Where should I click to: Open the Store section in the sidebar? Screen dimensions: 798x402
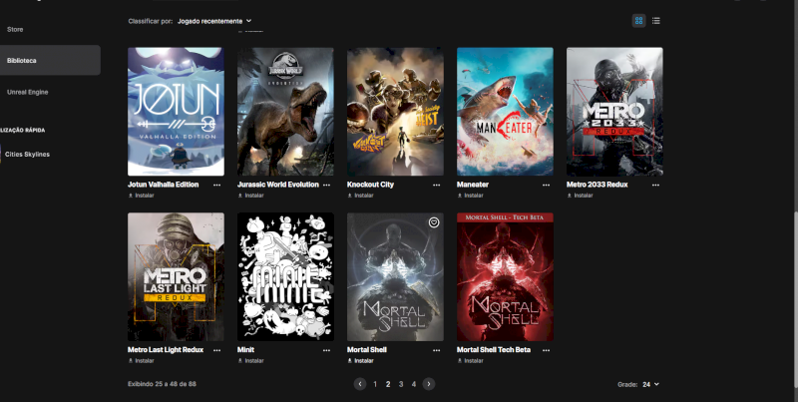tap(15, 29)
